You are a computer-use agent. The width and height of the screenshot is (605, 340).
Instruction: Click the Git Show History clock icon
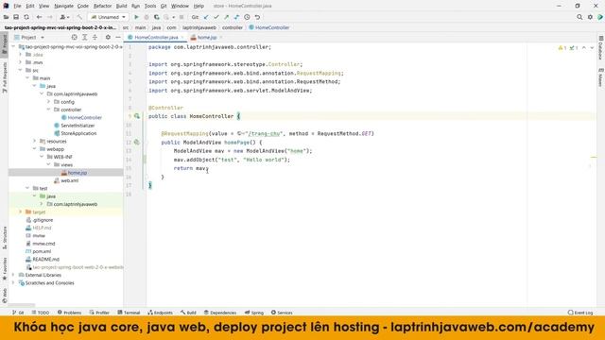(x=247, y=17)
